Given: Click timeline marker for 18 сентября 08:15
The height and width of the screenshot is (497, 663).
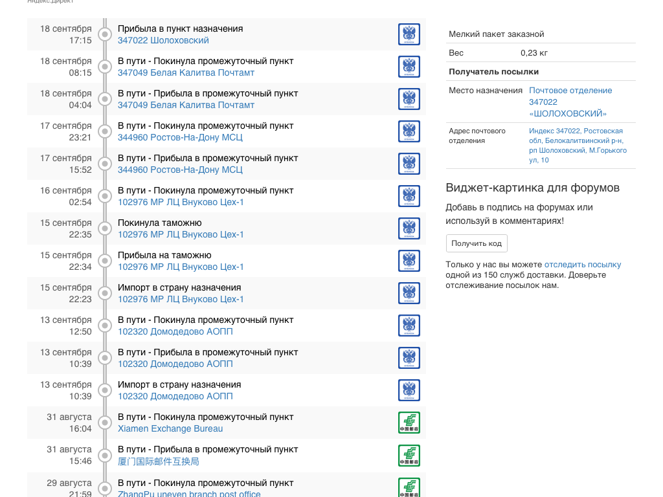Looking at the screenshot, I should pos(104,67).
